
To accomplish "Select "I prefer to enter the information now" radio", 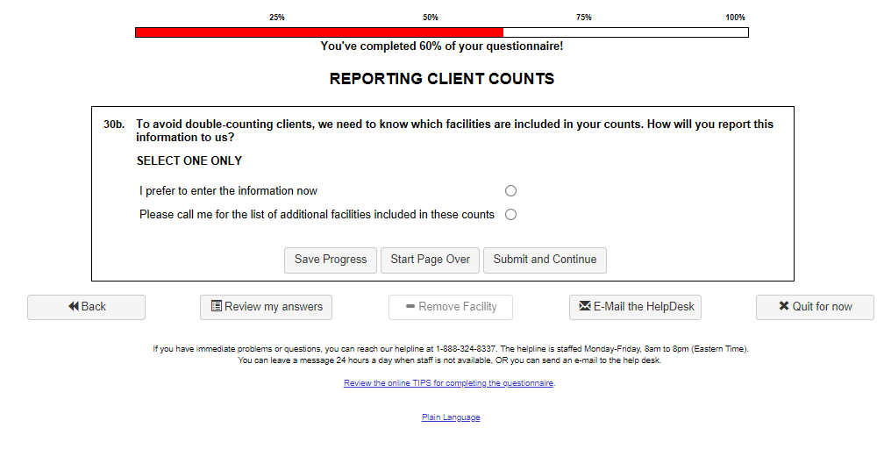I will (x=510, y=191).
